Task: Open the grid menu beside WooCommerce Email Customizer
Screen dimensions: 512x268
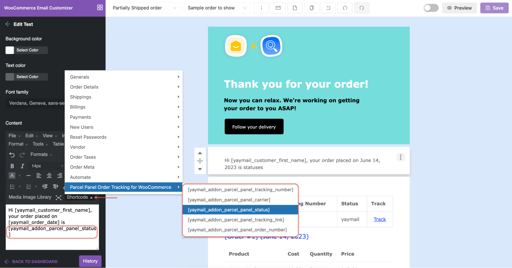Action: (x=100, y=8)
